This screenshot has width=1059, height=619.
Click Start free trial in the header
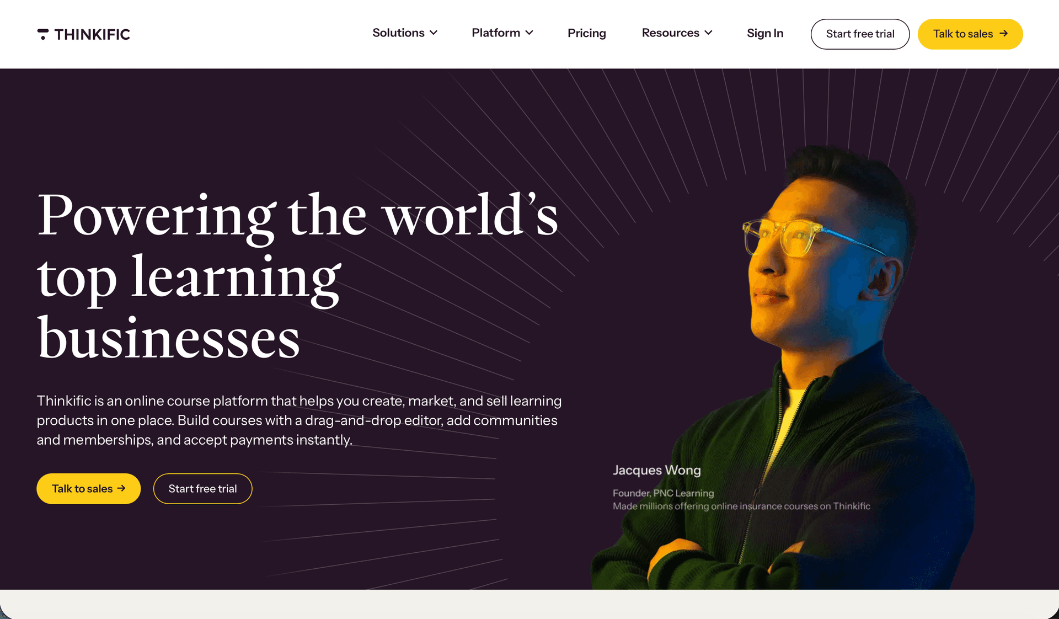[860, 34]
